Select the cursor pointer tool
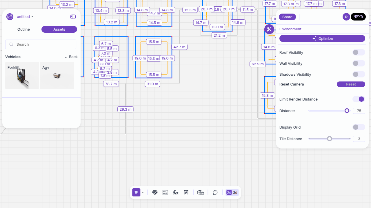Image resolution: width=371 pixels, height=208 pixels. [136, 193]
